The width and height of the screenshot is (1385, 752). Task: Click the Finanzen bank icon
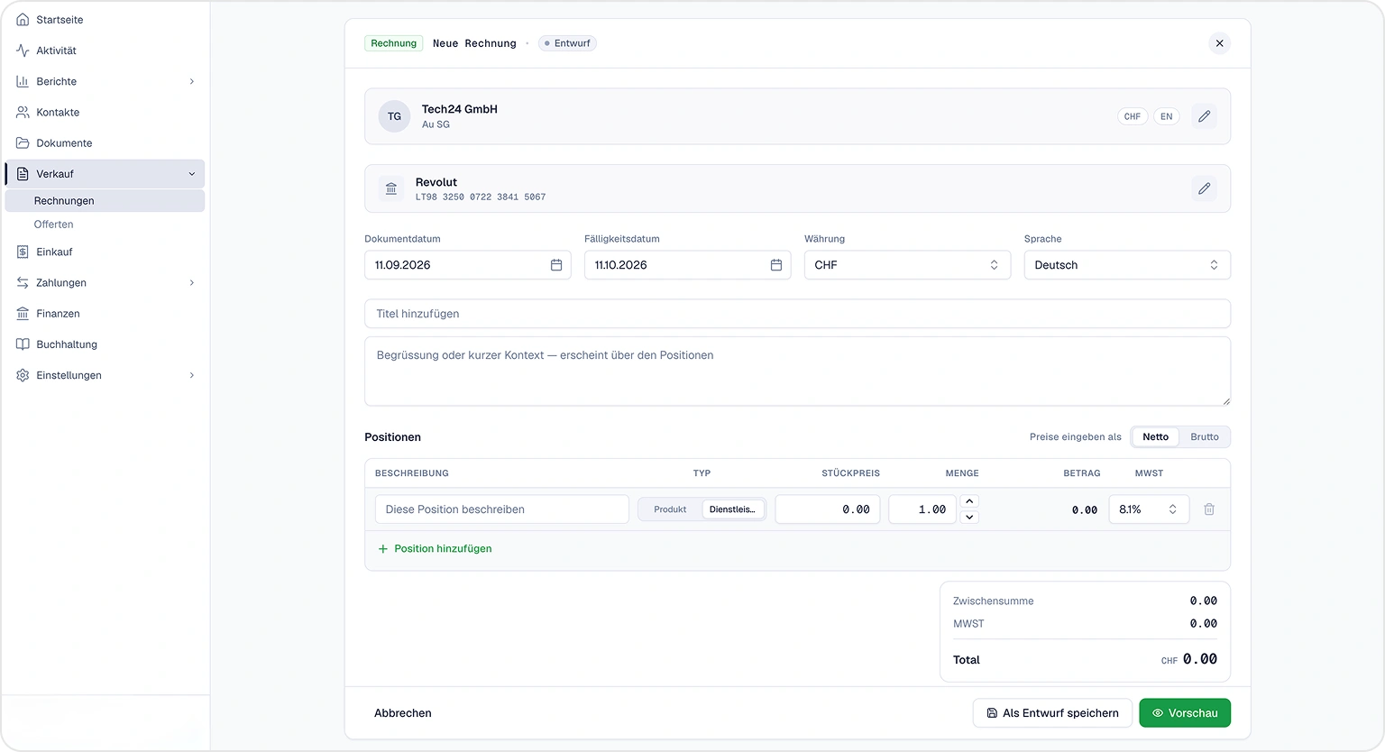[x=23, y=314]
